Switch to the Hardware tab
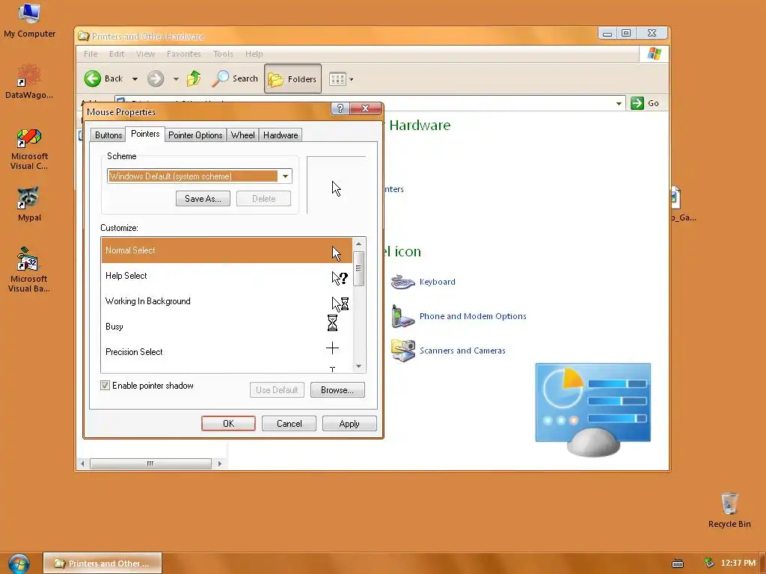766x574 pixels. (281, 135)
